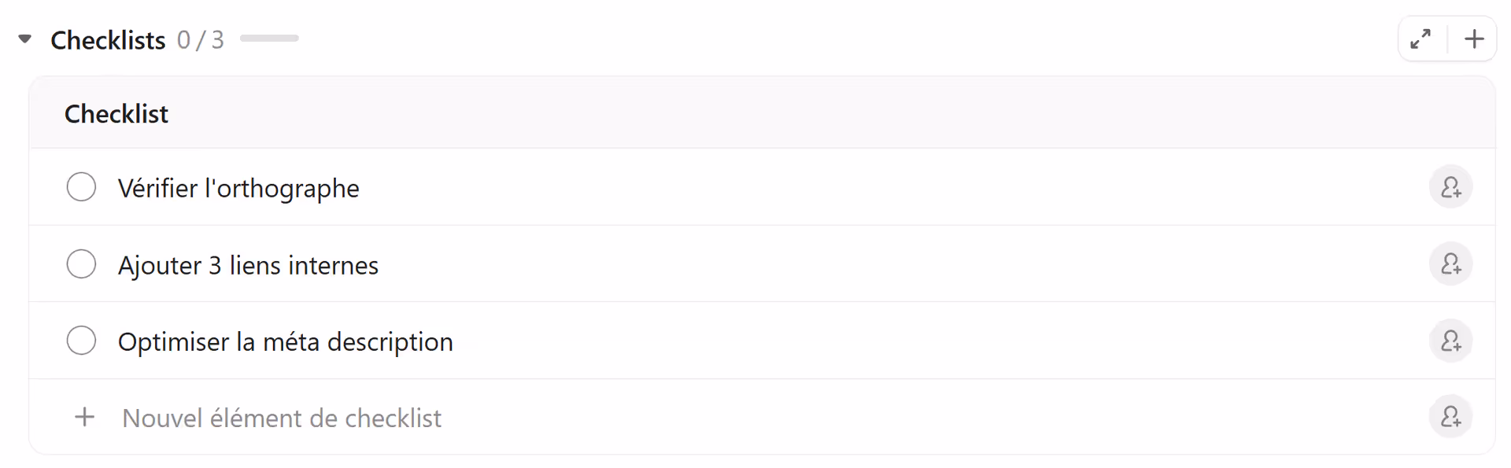The image size is (1511, 468).
Task: Click the Optimiser la méta description text
Action: (285, 342)
